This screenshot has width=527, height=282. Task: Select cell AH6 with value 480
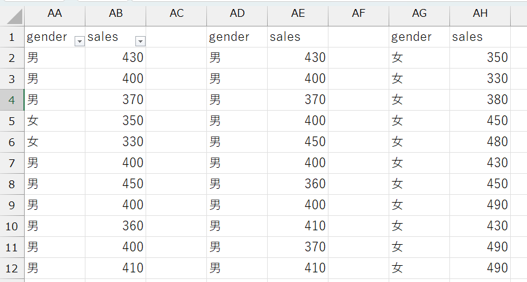[480, 142]
